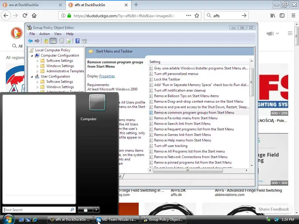The width and height of the screenshot is (299, 224).
Task: Click the Windows Start orb
Action: tap(8, 219)
